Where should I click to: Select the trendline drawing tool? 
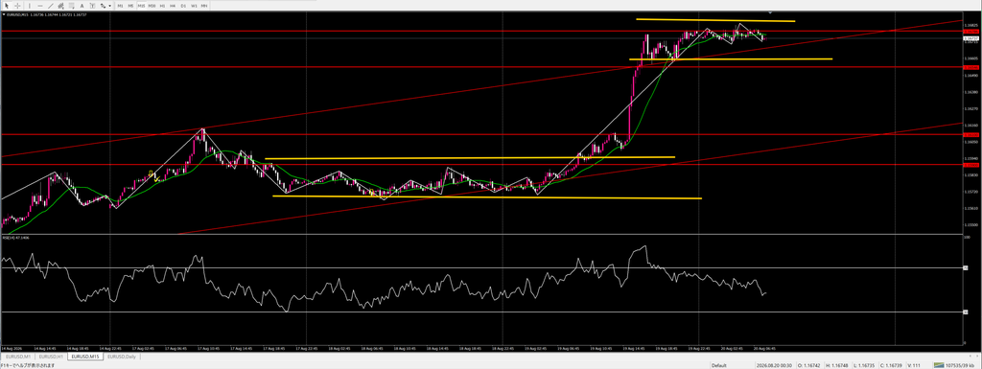pos(51,6)
